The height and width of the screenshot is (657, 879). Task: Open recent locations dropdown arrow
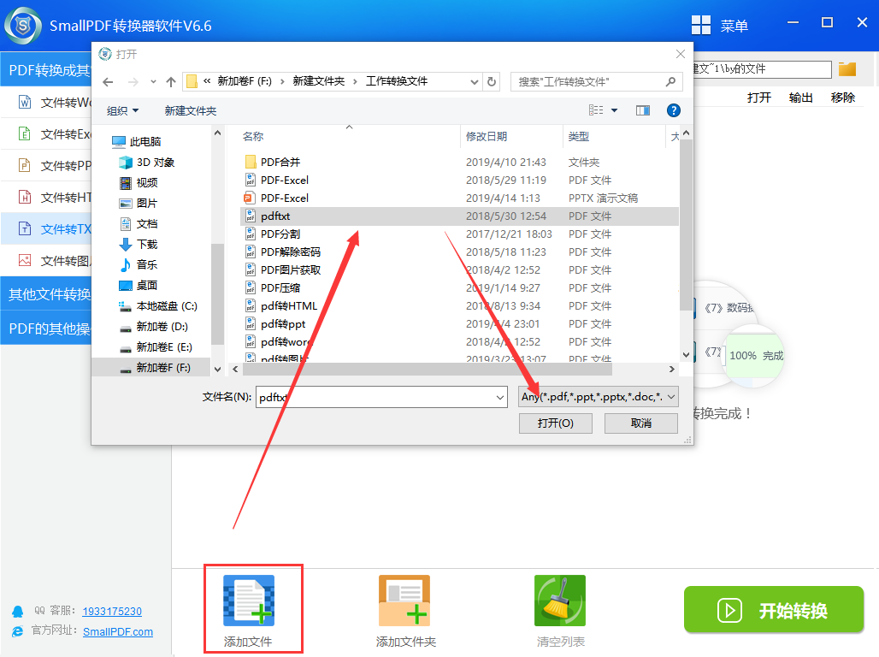click(153, 82)
